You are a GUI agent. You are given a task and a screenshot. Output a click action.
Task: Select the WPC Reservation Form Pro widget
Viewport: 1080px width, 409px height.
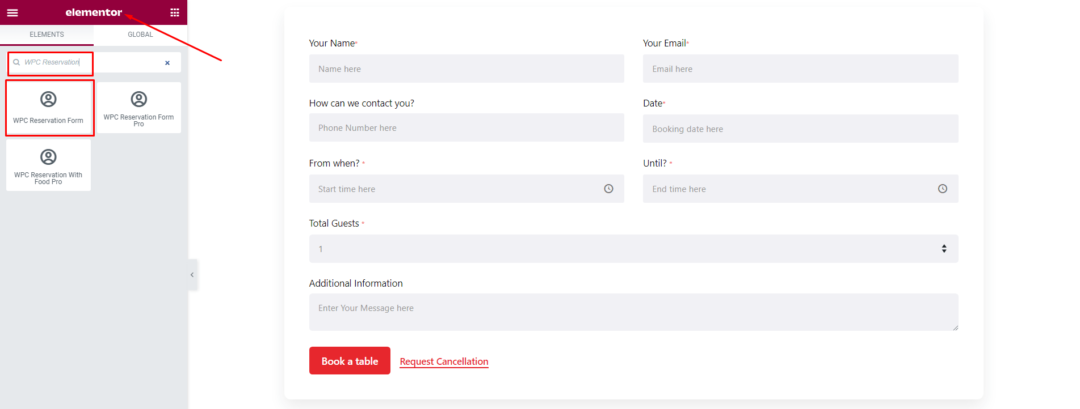[139, 108]
